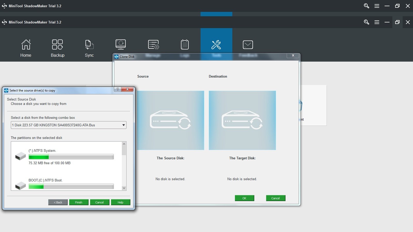The height and width of the screenshot is (232, 413).
Task: Click the key icon in inner title bar
Action: click(x=366, y=22)
